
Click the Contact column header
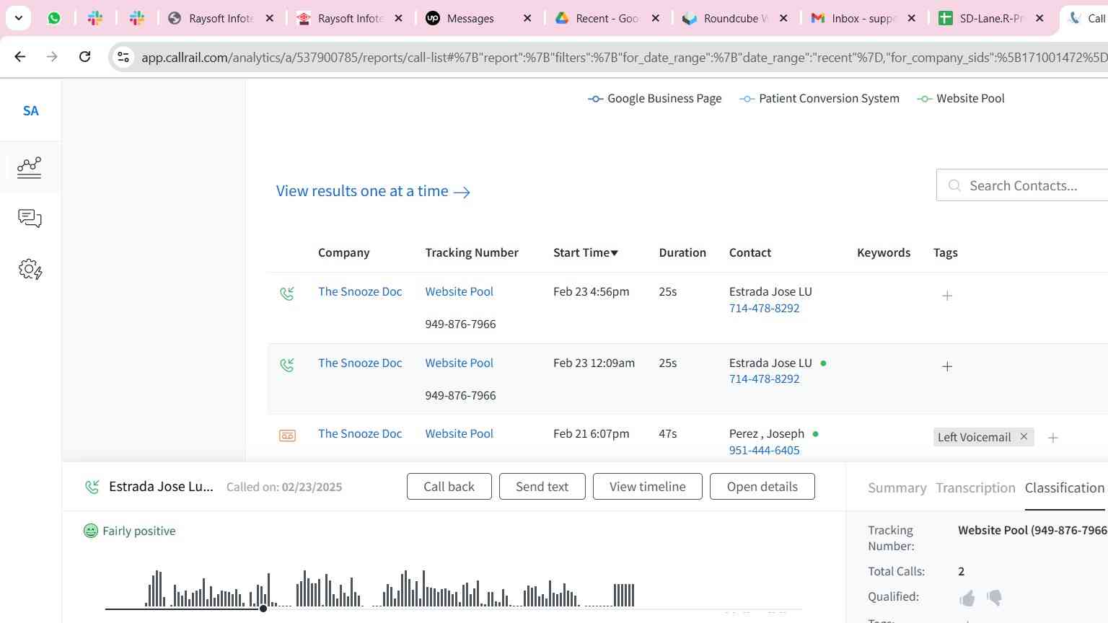tap(750, 252)
